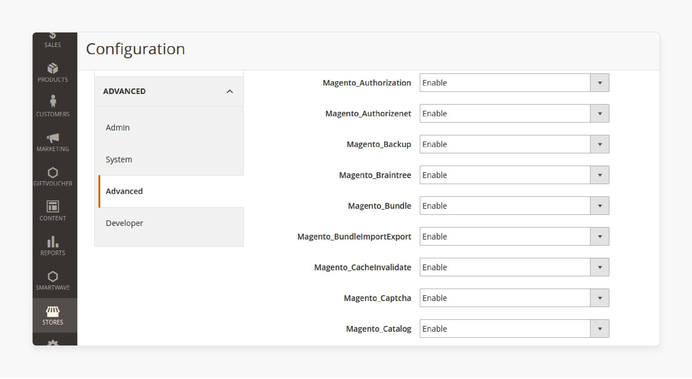Click the Magento_Bundle label text

379,206
